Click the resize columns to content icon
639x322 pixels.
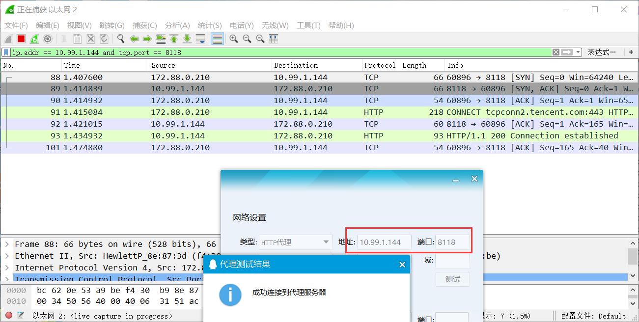pos(274,39)
